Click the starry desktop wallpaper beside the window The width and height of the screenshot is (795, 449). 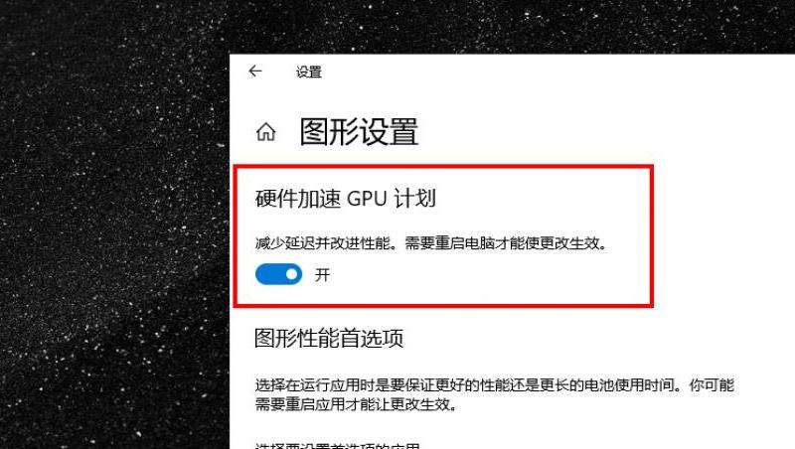111,228
